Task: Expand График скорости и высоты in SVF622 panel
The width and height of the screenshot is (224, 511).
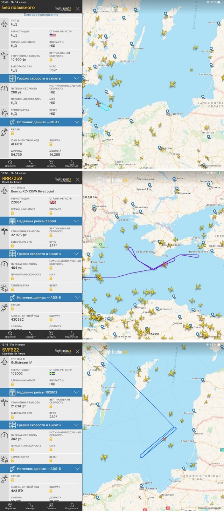Action: [41, 425]
